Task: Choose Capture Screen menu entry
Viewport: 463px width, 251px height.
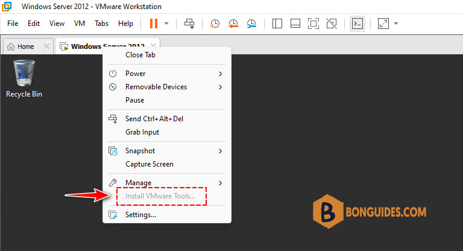Action: (167, 164)
